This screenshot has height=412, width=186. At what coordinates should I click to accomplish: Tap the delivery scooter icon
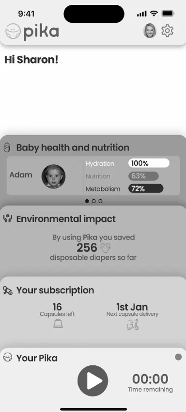click(x=133, y=325)
